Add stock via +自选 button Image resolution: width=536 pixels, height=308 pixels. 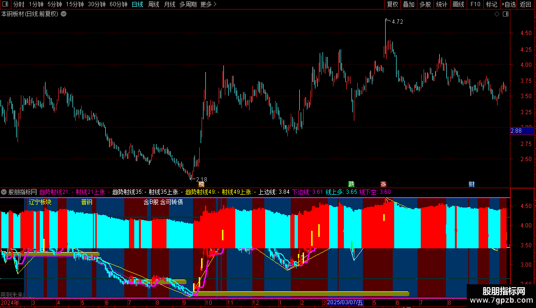(x=508, y=4)
